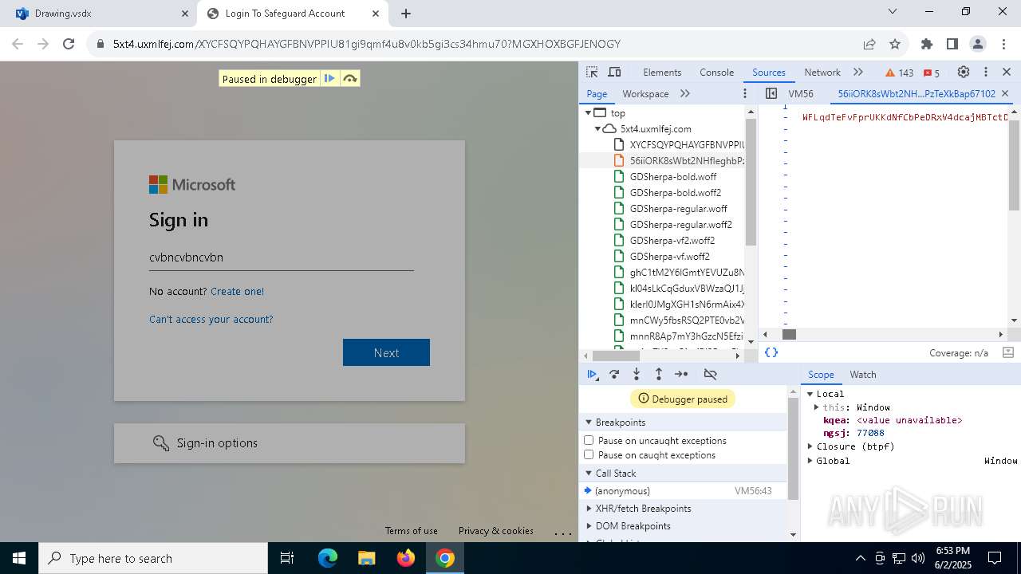Image resolution: width=1021 pixels, height=574 pixels.
Task: Open DevTools customize three-dot menu
Action: (x=986, y=72)
